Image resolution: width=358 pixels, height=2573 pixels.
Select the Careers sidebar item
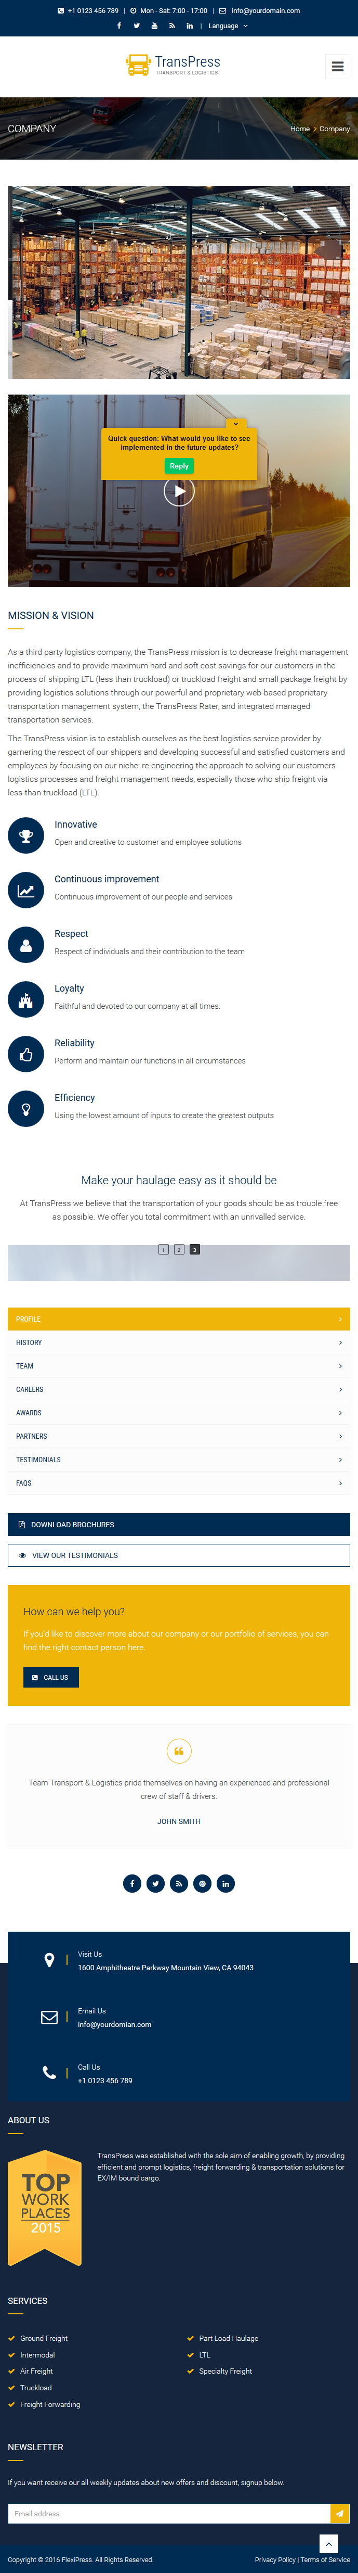tap(179, 1389)
